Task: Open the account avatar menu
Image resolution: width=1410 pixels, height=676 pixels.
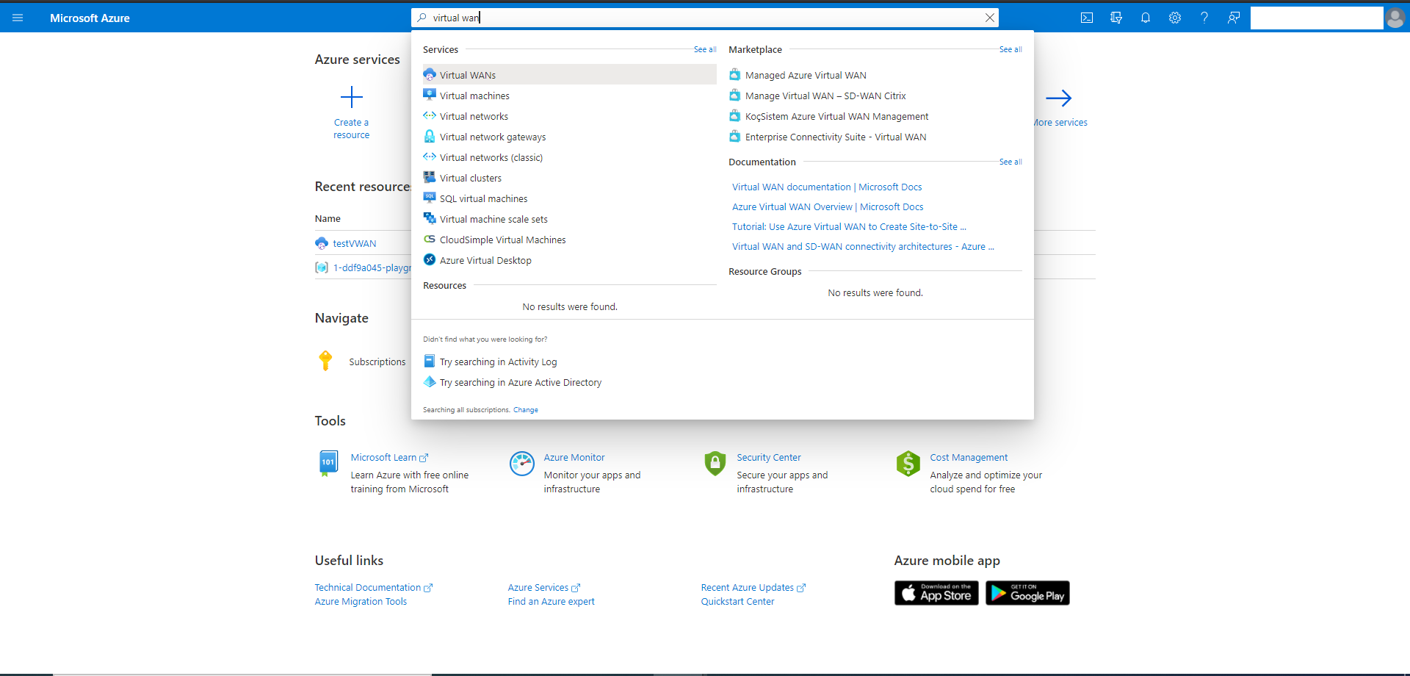Action: pyautogui.click(x=1395, y=18)
